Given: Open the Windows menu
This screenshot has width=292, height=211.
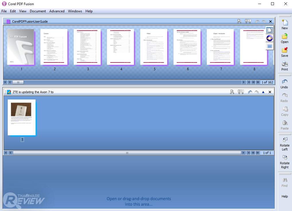Looking at the screenshot, I should (x=75, y=11).
